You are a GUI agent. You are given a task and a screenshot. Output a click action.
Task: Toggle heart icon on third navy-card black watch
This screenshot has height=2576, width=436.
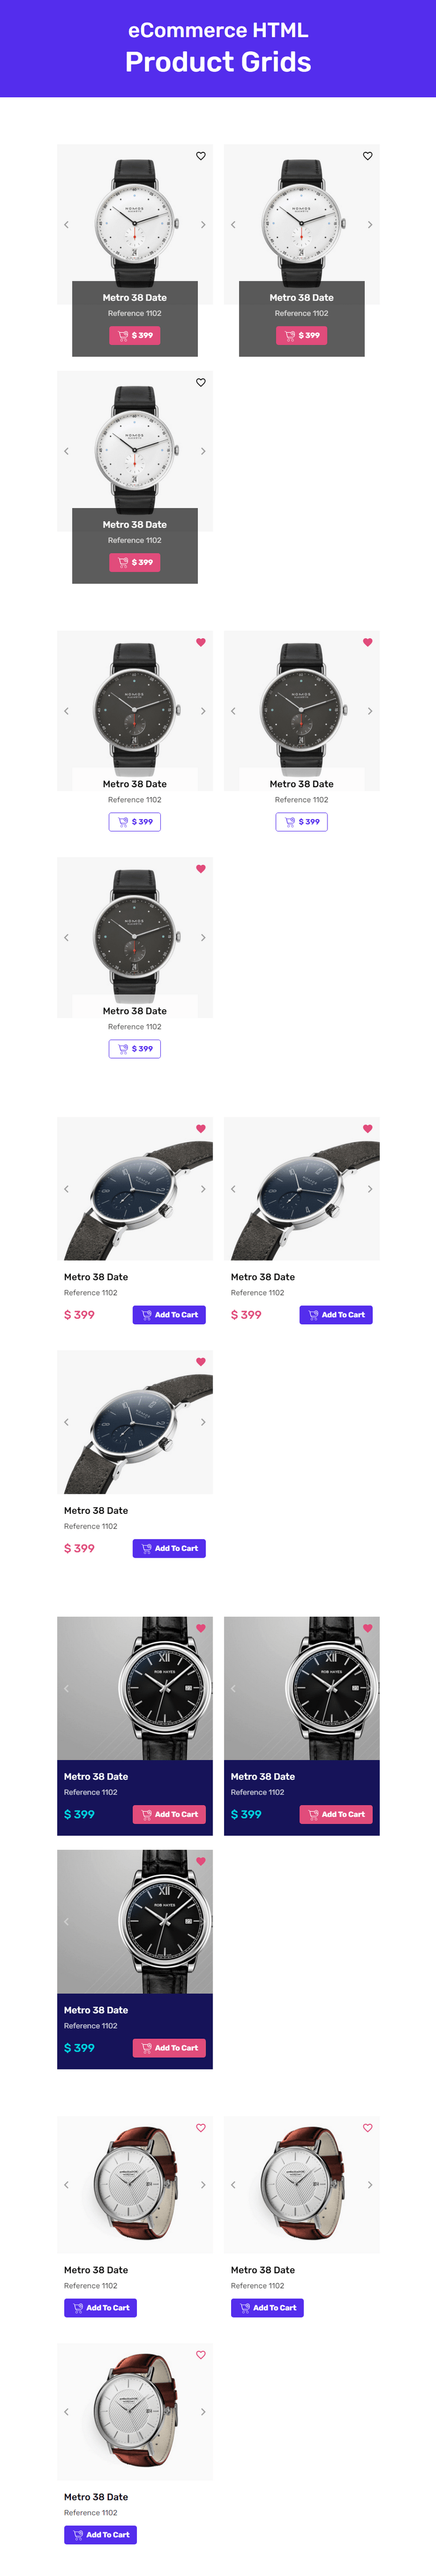coord(201,1862)
